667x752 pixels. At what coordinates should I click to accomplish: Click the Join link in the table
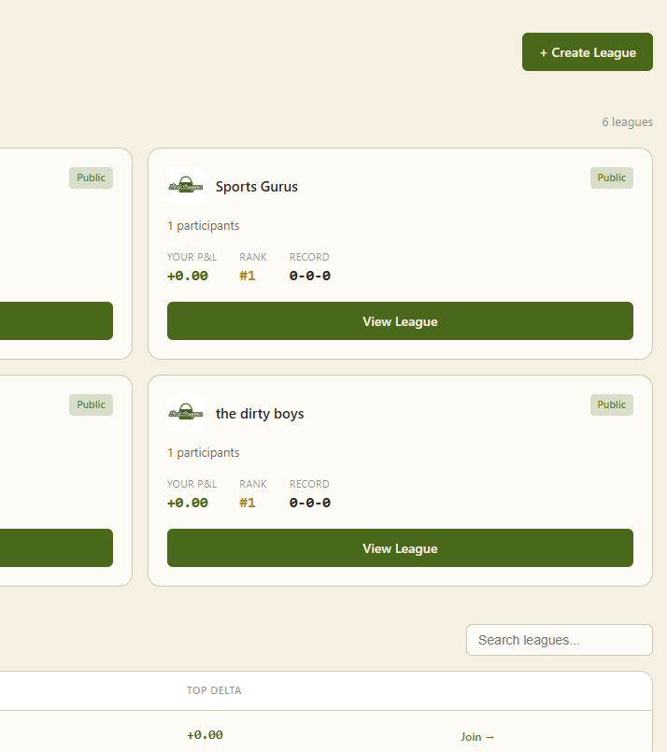477,737
